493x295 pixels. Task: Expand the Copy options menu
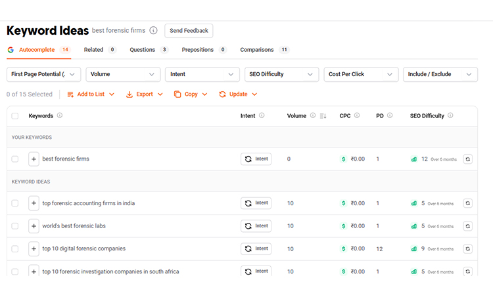tap(191, 94)
